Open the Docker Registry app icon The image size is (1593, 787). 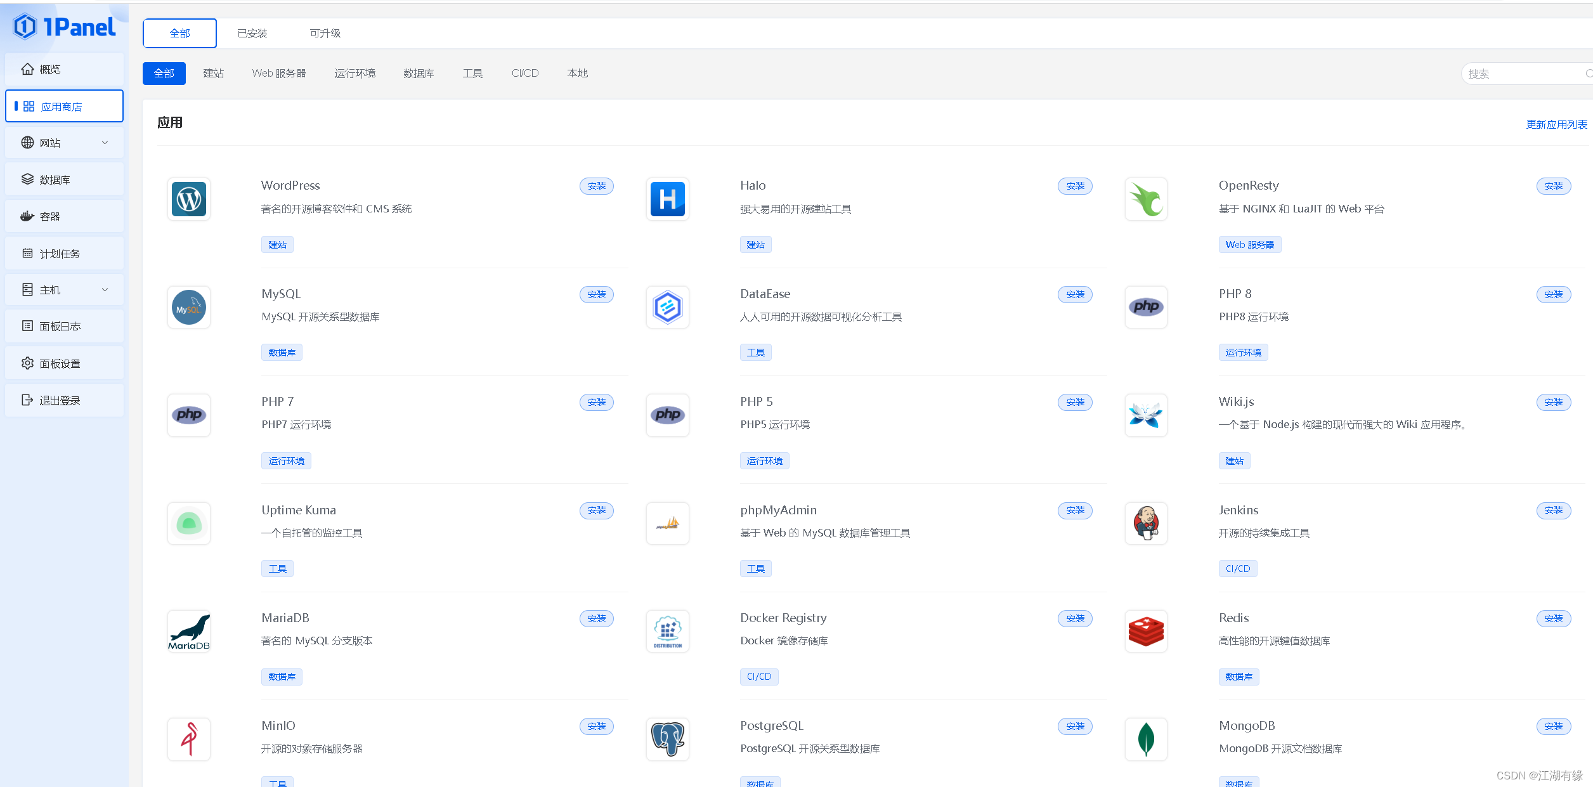click(x=668, y=631)
